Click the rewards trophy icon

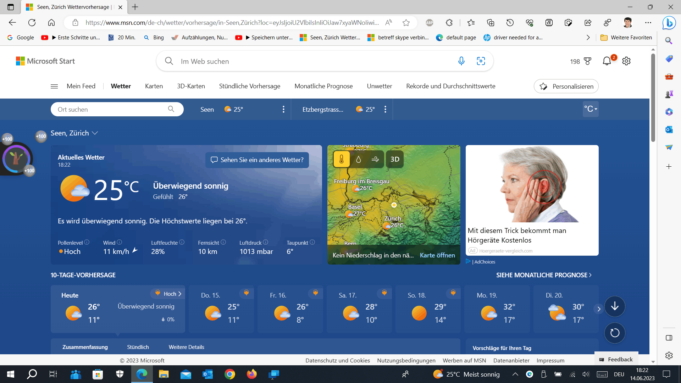[x=587, y=61]
